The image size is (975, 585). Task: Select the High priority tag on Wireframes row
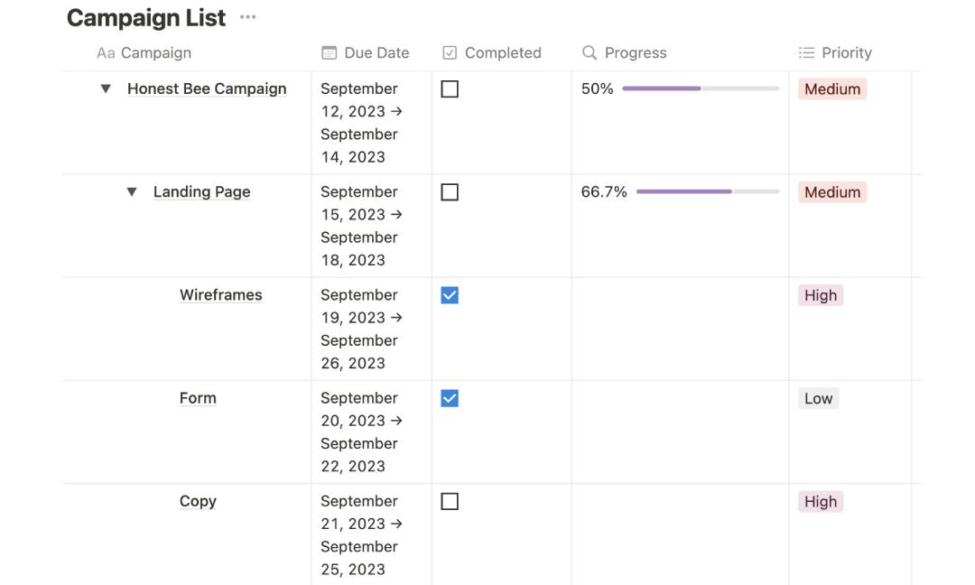click(820, 294)
